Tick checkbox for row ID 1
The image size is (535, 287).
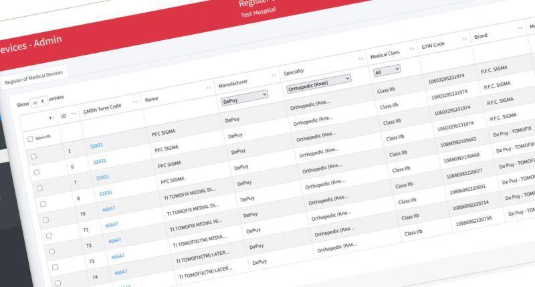coord(34,155)
